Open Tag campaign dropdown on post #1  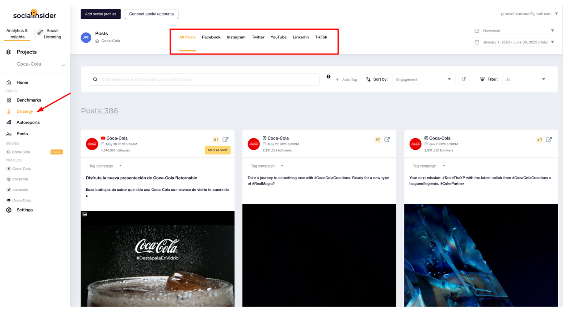click(x=105, y=166)
